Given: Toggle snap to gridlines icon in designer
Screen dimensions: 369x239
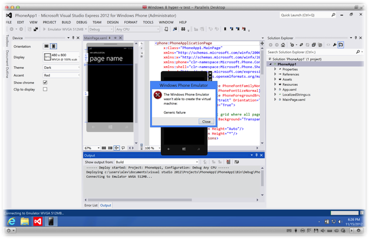Looking at the screenshot, I should 110,148.
